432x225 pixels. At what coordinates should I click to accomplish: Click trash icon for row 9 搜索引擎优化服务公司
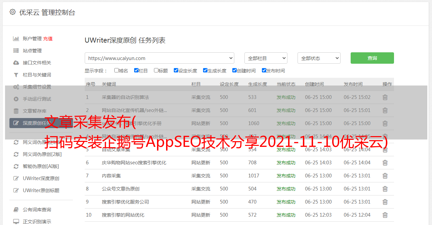point(385,202)
